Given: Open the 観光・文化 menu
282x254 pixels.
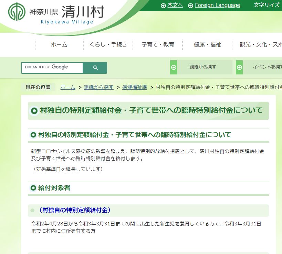Looking at the screenshot, I should [x=261, y=44].
